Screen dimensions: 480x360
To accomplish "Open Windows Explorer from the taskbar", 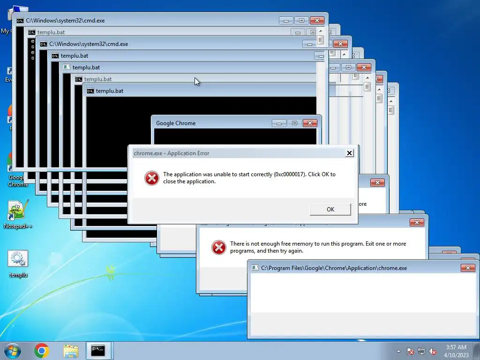I will pyautogui.click(x=71, y=351).
